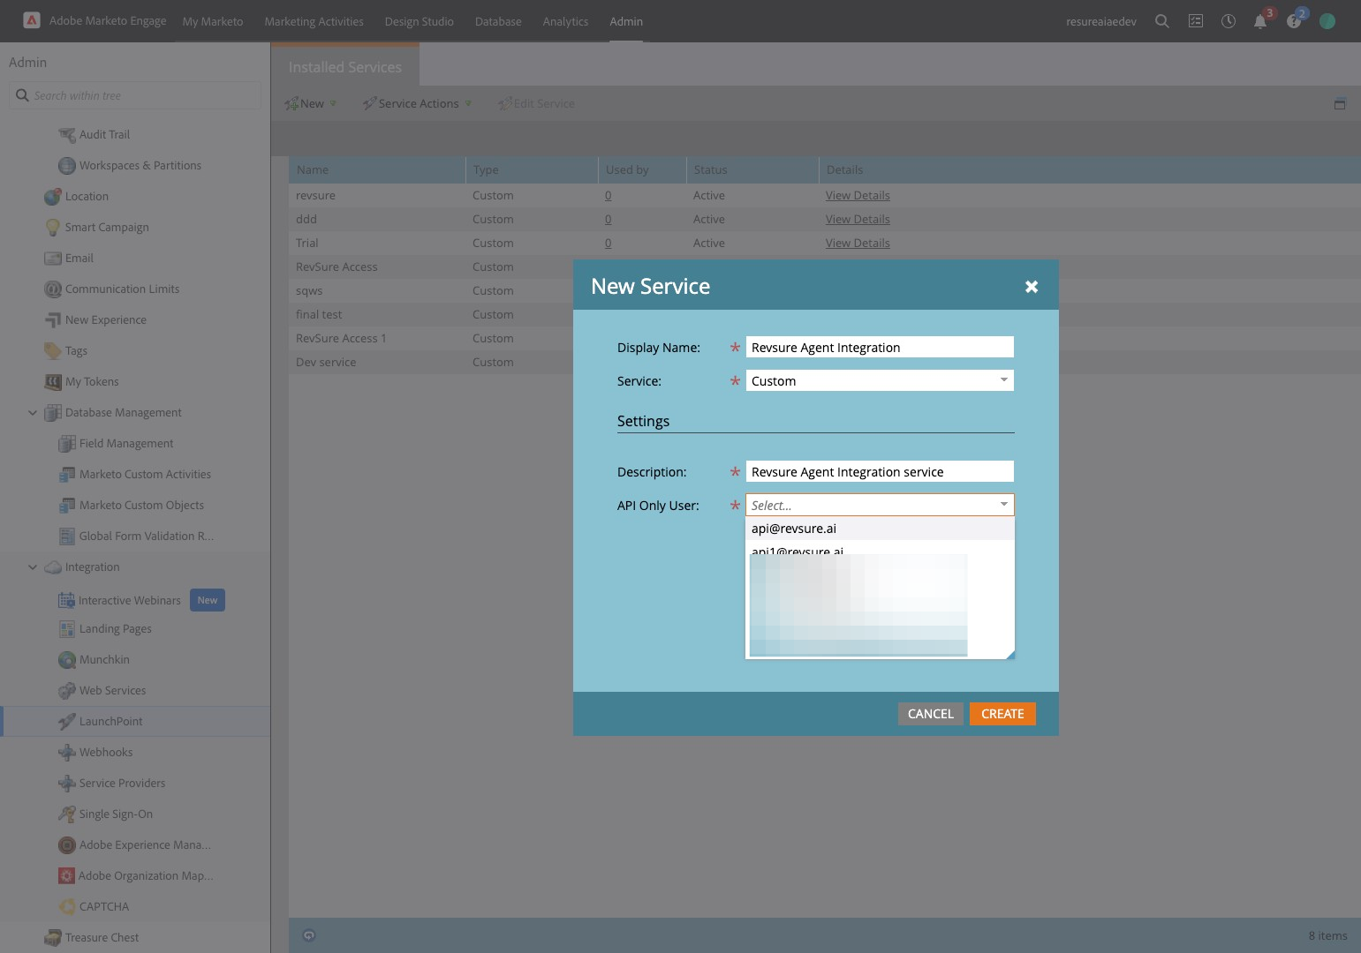The image size is (1361, 953).
Task: Click the CANCEL button
Action: coord(931,714)
